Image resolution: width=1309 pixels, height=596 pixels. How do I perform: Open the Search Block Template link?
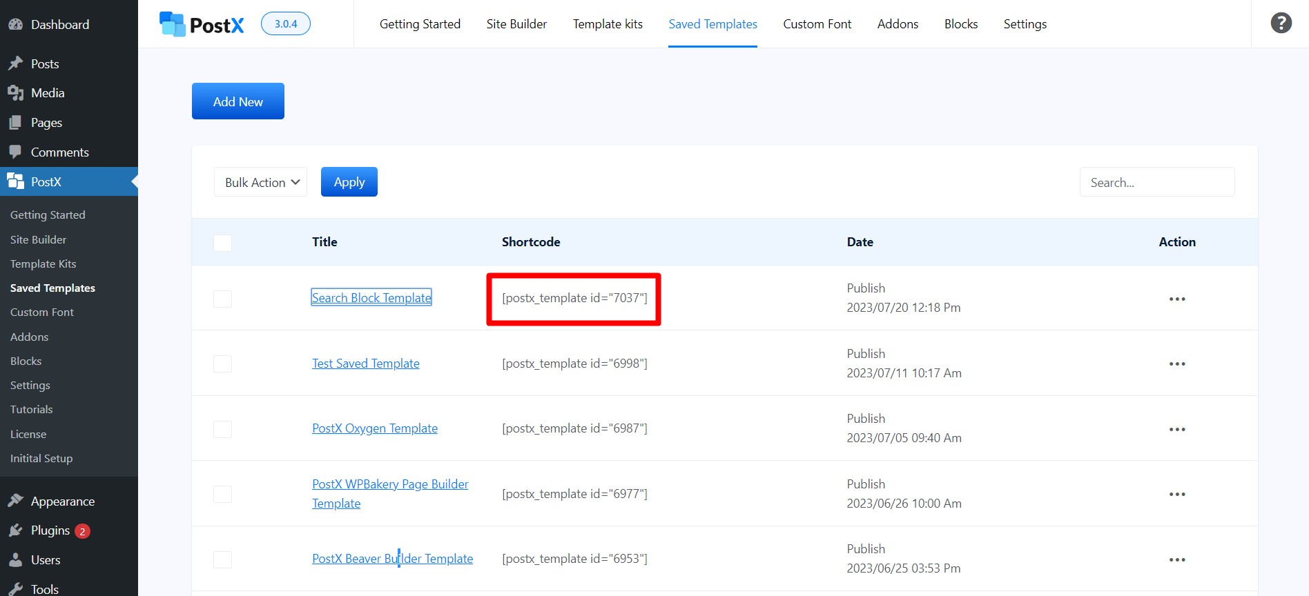click(371, 297)
